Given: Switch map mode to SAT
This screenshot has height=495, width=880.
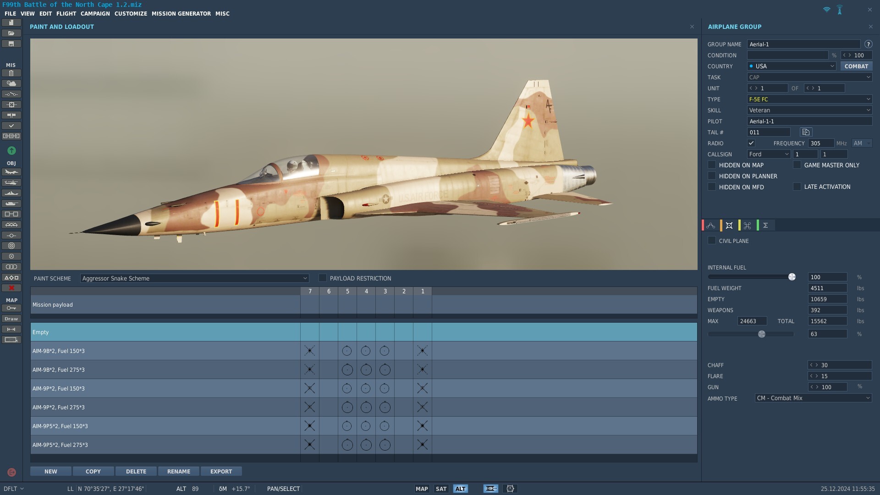Looking at the screenshot, I should (x=441, y=489).
